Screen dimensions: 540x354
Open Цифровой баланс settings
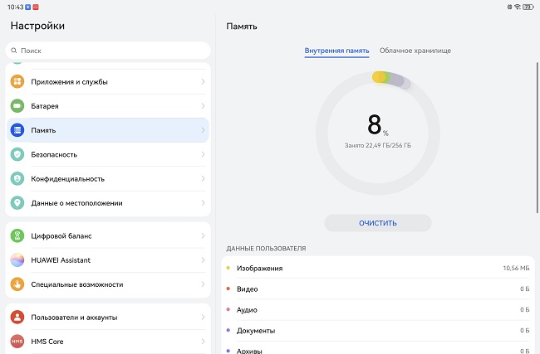pyautogui.click(x=108, y=235)
